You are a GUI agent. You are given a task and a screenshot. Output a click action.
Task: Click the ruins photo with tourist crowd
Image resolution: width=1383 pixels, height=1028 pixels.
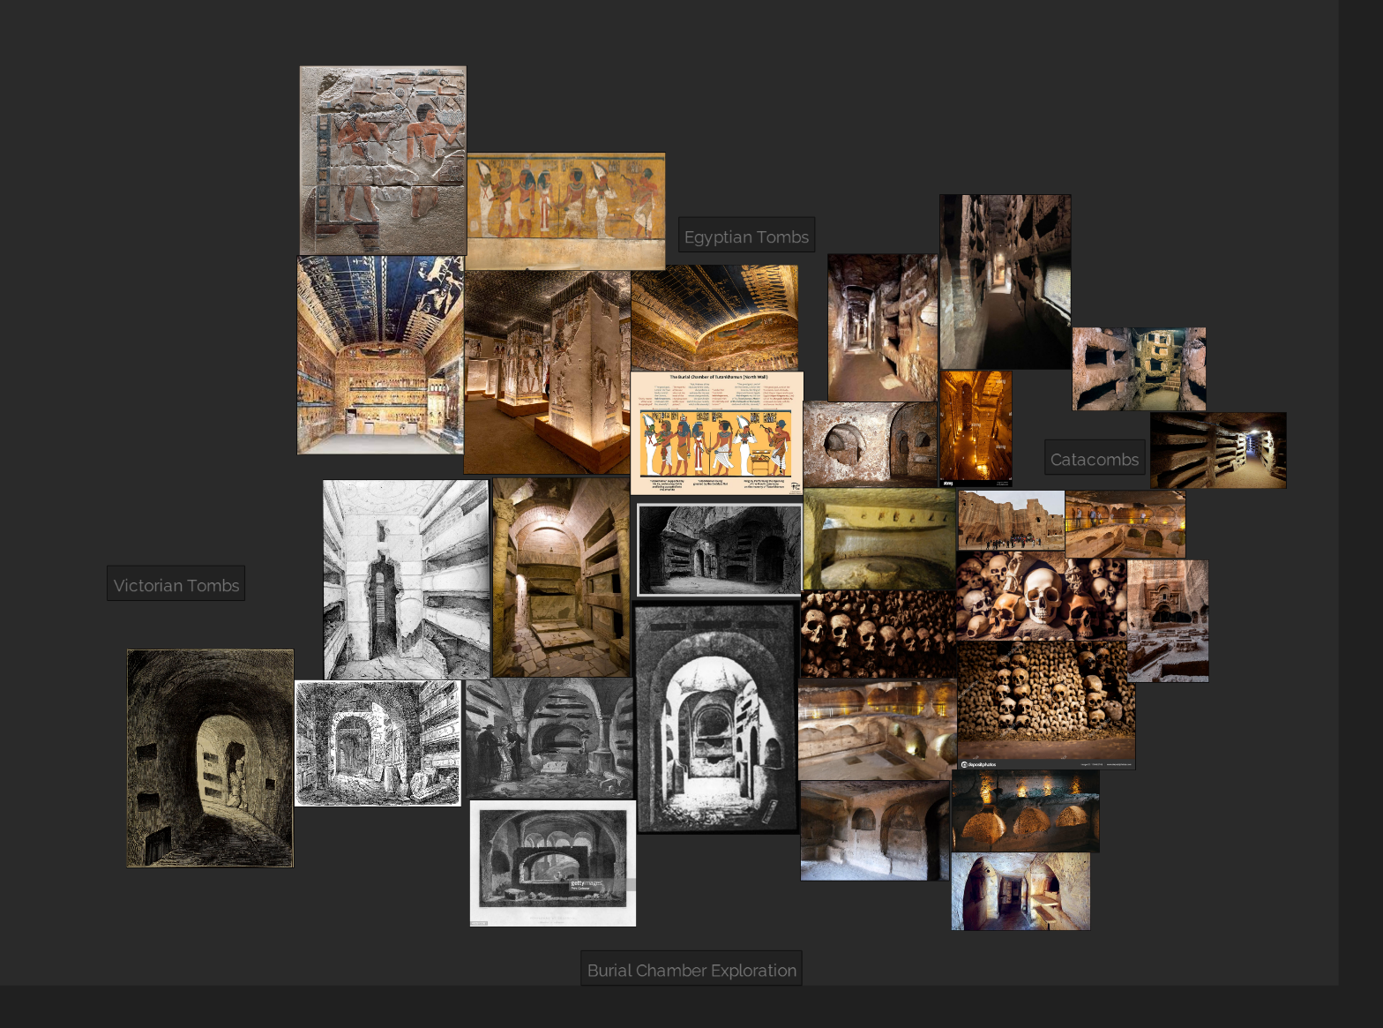pos(1011,521)
